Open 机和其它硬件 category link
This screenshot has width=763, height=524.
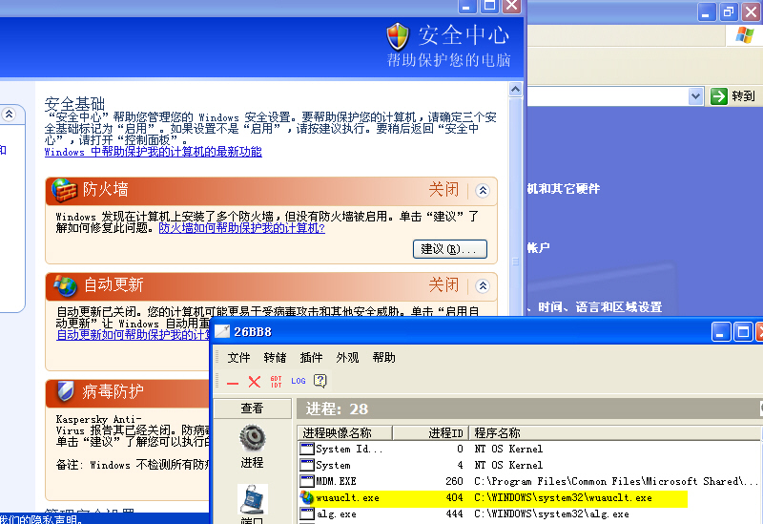click(564, 188)
